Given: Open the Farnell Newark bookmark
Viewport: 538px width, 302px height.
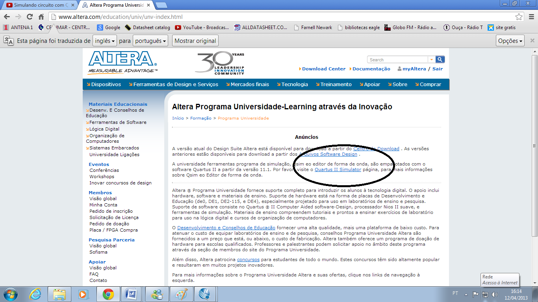Looking at the screenshot, I should (x=313, y=28).
